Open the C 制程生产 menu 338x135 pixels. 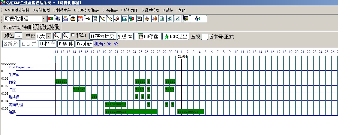(62, 10)
